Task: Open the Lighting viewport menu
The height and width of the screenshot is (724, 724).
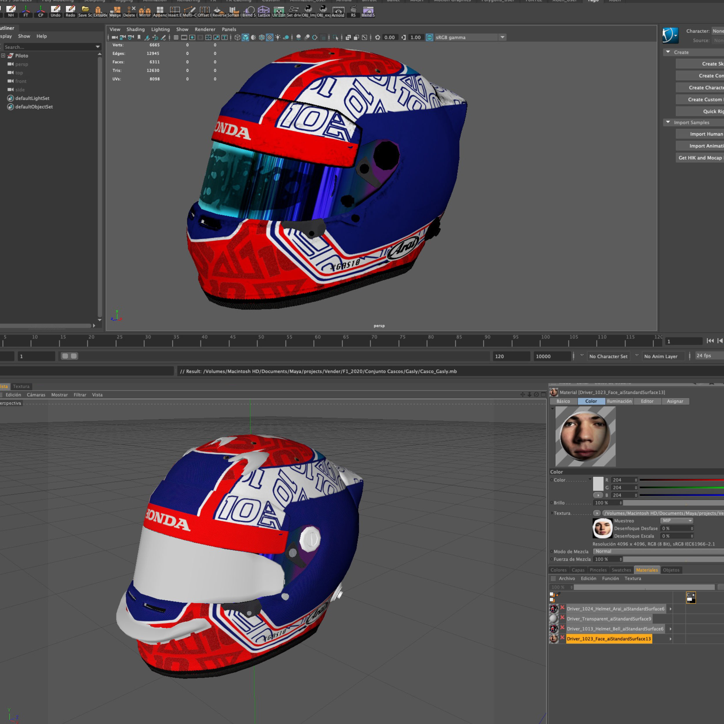Action: coord(160,29)
